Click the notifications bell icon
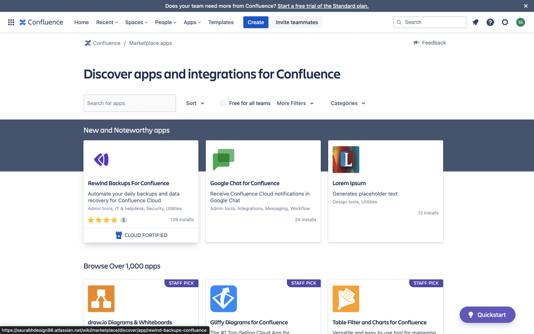 [x=475, y=22]
